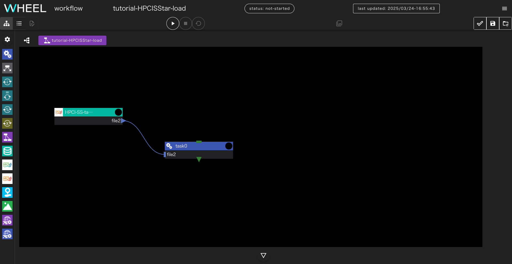Select the task component icon in the sidebar

coord(7,54)
